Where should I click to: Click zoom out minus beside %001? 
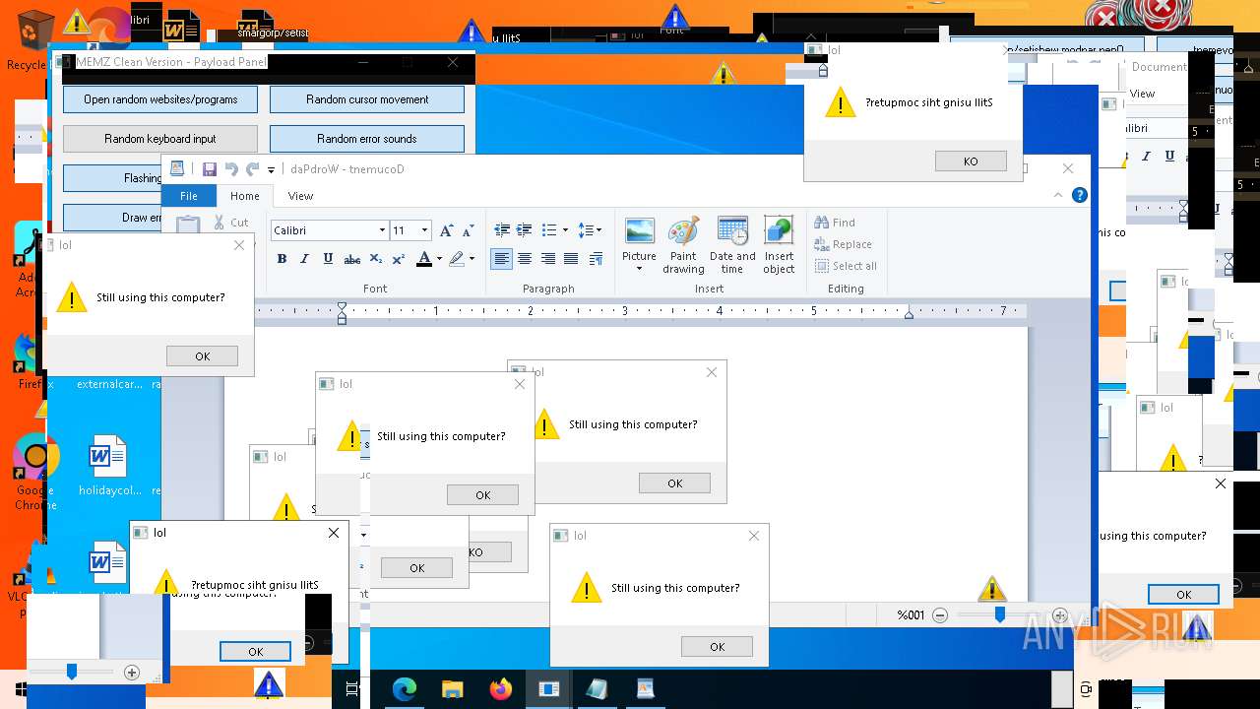pyautogui.click(x=940, y=614)
